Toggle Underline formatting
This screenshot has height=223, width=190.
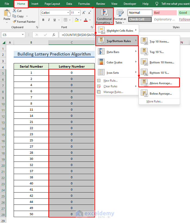pyautogui.click(x=55, y=20)
